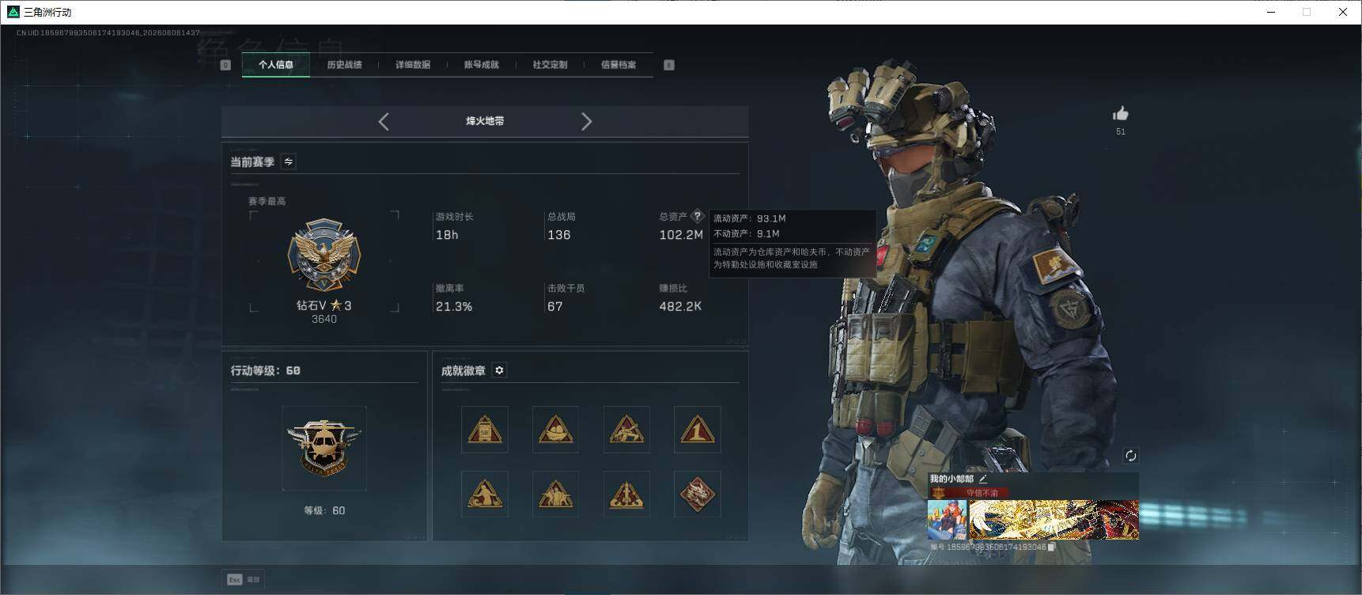This screenshot has width=1362, height=595.
Task: Click the 51 likes count
Action: pos(1121,131)
